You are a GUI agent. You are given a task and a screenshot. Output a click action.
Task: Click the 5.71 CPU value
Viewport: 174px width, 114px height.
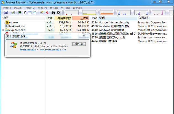51,30
